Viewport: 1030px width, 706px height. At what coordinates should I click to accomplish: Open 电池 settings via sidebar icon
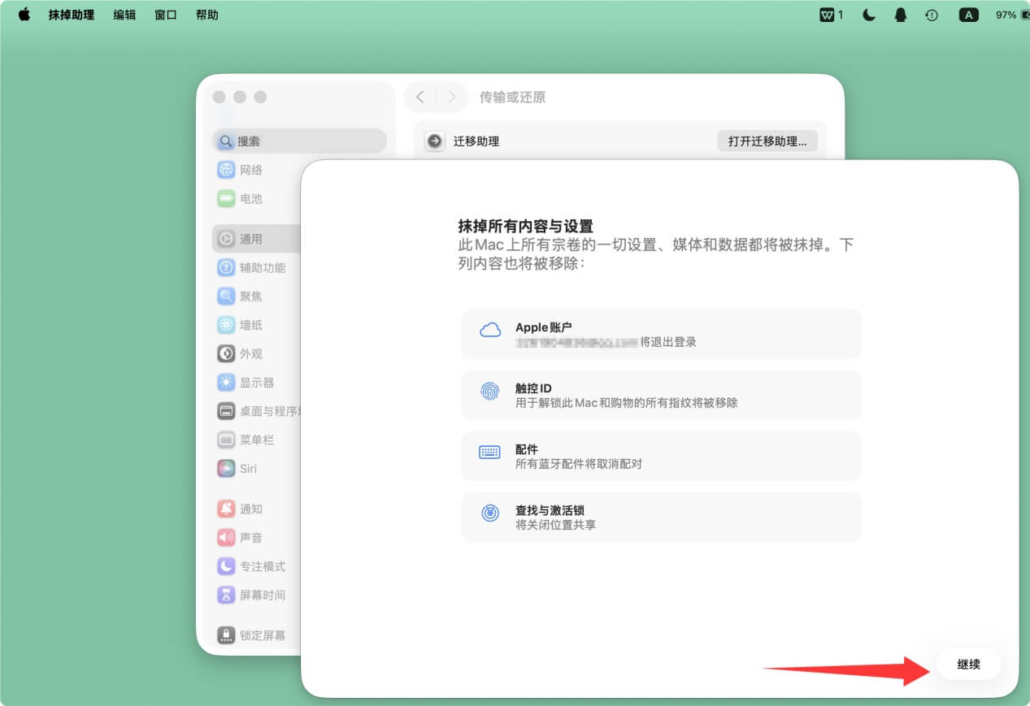coord(226,197)
